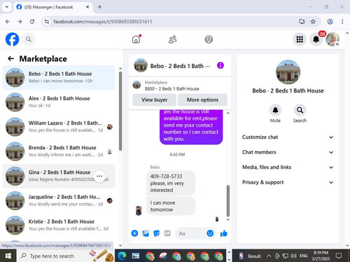Open the Friends icon in top navigation
350x262 pixels.
click(172, 39)
